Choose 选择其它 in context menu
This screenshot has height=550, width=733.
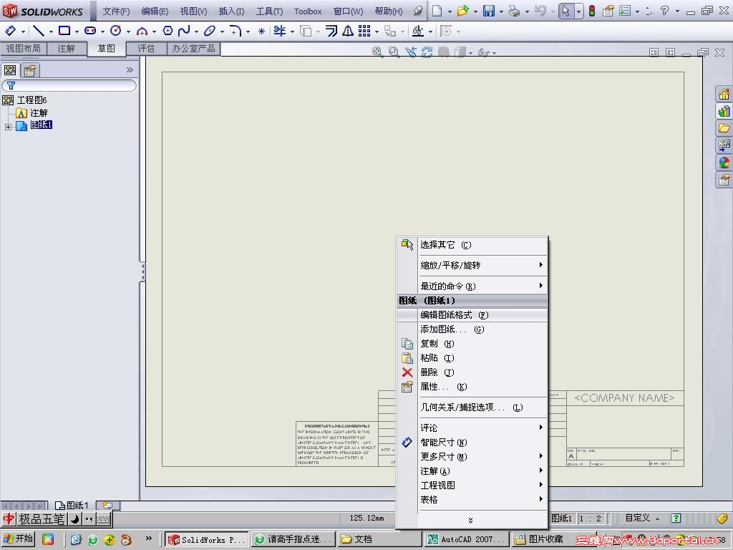(x=472, y=245)
